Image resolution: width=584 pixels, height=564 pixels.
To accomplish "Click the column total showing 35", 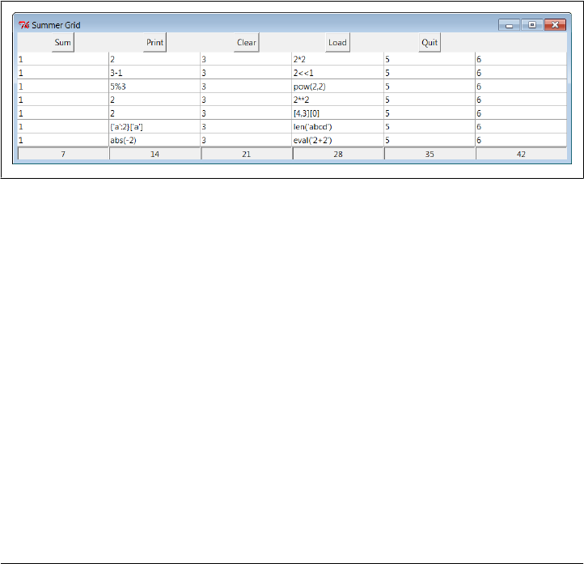I will [x=430, y=154].
